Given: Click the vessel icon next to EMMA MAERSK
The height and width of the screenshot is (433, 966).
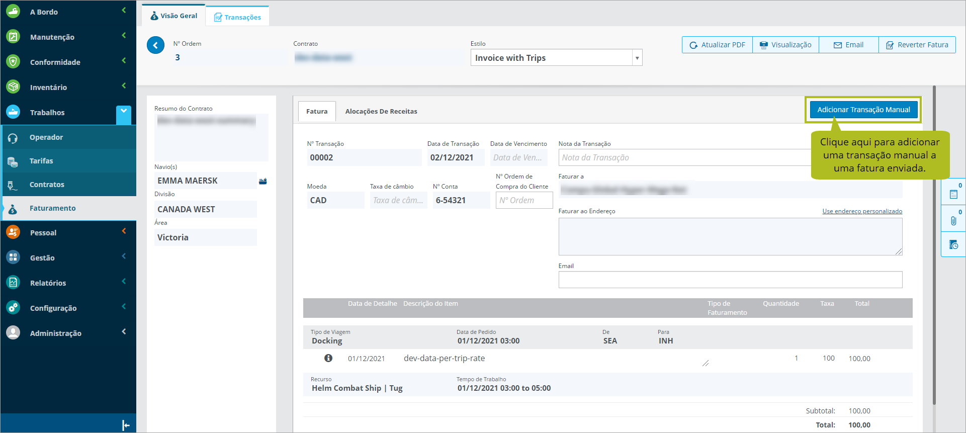Looking at the screenshot, I should [262, 181].
